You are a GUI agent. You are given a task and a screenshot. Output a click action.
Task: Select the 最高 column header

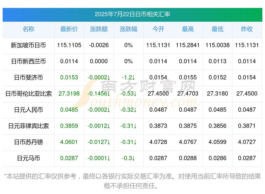[x=188, y=29]
